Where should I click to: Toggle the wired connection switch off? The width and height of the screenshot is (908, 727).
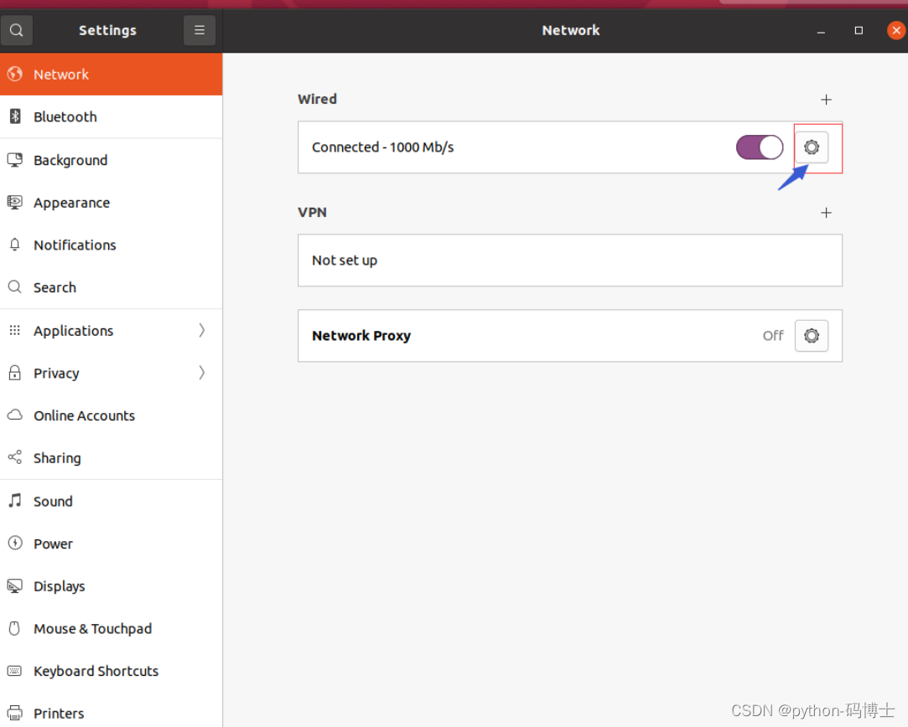pos(760,147)
